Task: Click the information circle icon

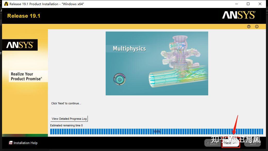Action: [x=257, y=26]
